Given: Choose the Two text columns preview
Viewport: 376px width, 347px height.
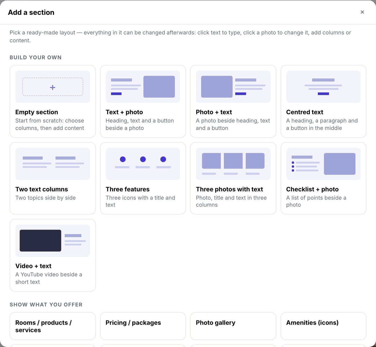Looking at the screenshot, I should 53,164.
